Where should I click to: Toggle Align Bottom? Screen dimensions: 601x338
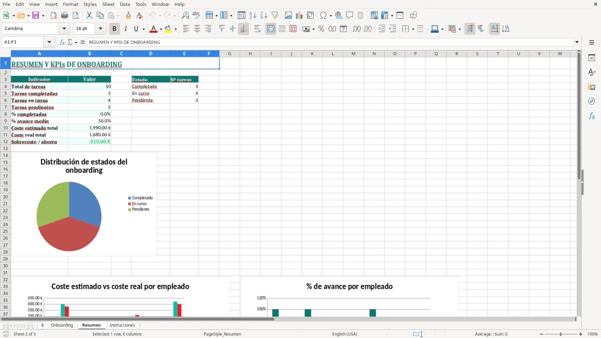pos(243,29)
